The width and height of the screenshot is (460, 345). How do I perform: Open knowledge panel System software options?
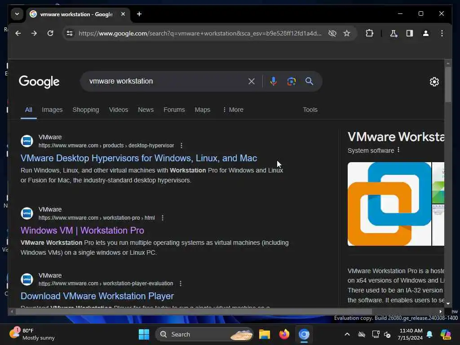pyautogui.click(x=398, y=150)
